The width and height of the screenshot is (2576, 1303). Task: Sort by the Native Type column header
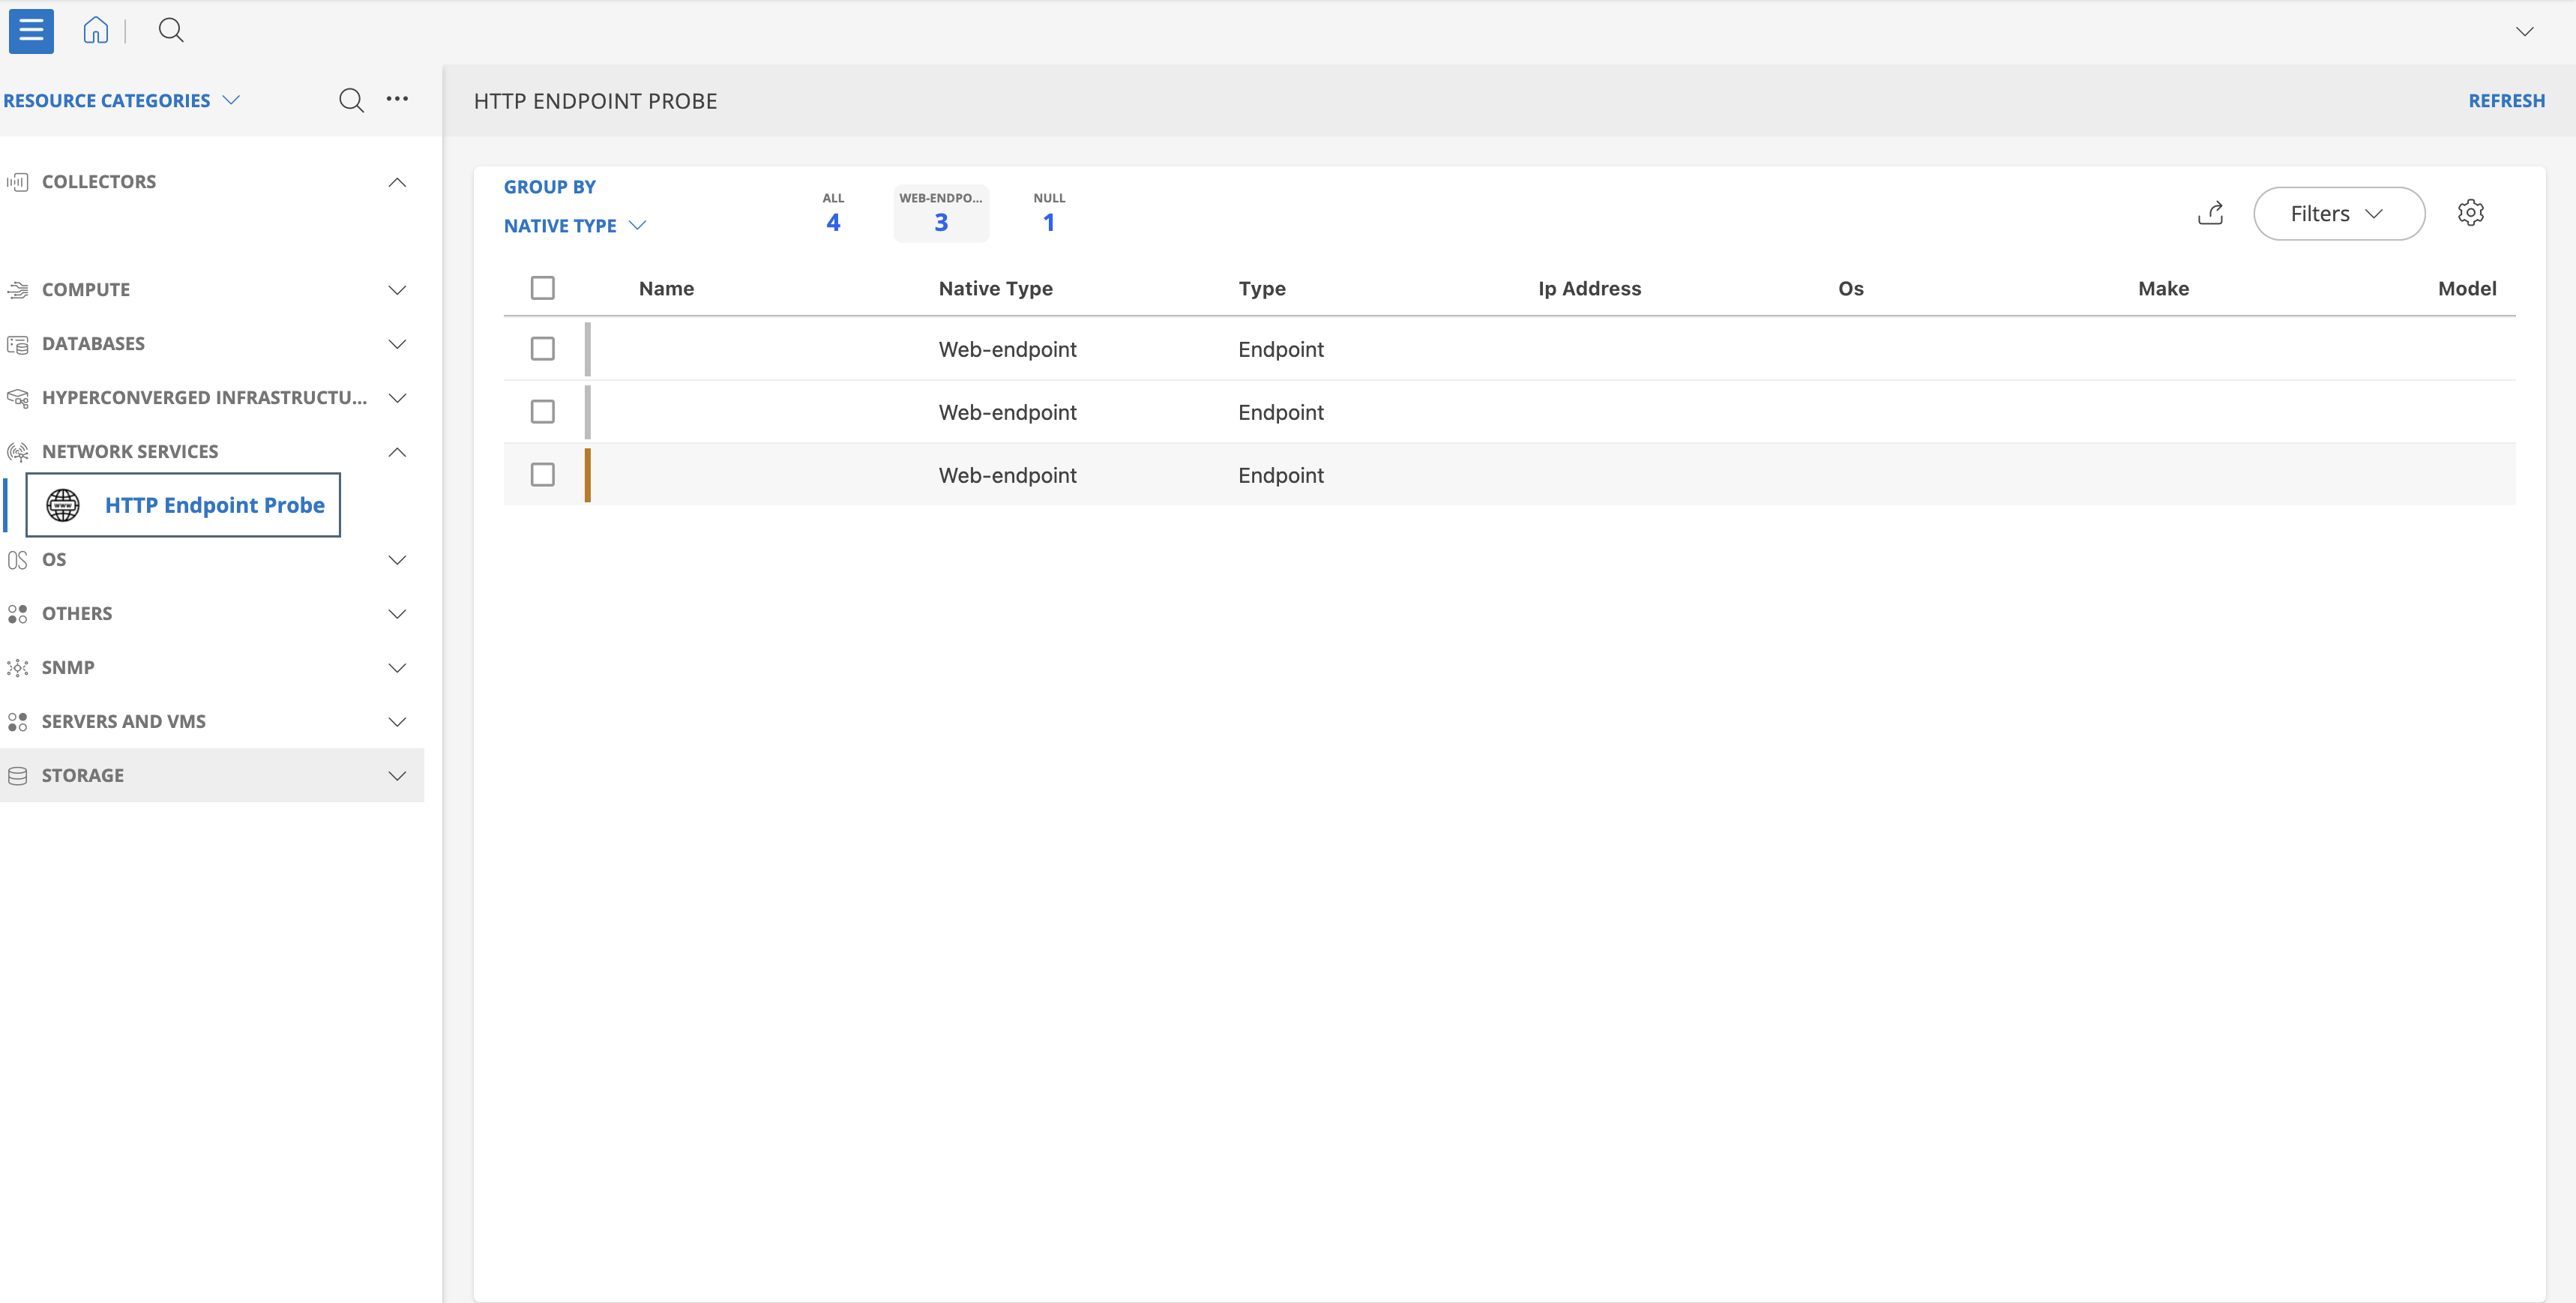click(x=995, y=288)
